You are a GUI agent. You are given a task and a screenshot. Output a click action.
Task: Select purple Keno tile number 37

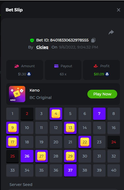(x=70, y=170)
